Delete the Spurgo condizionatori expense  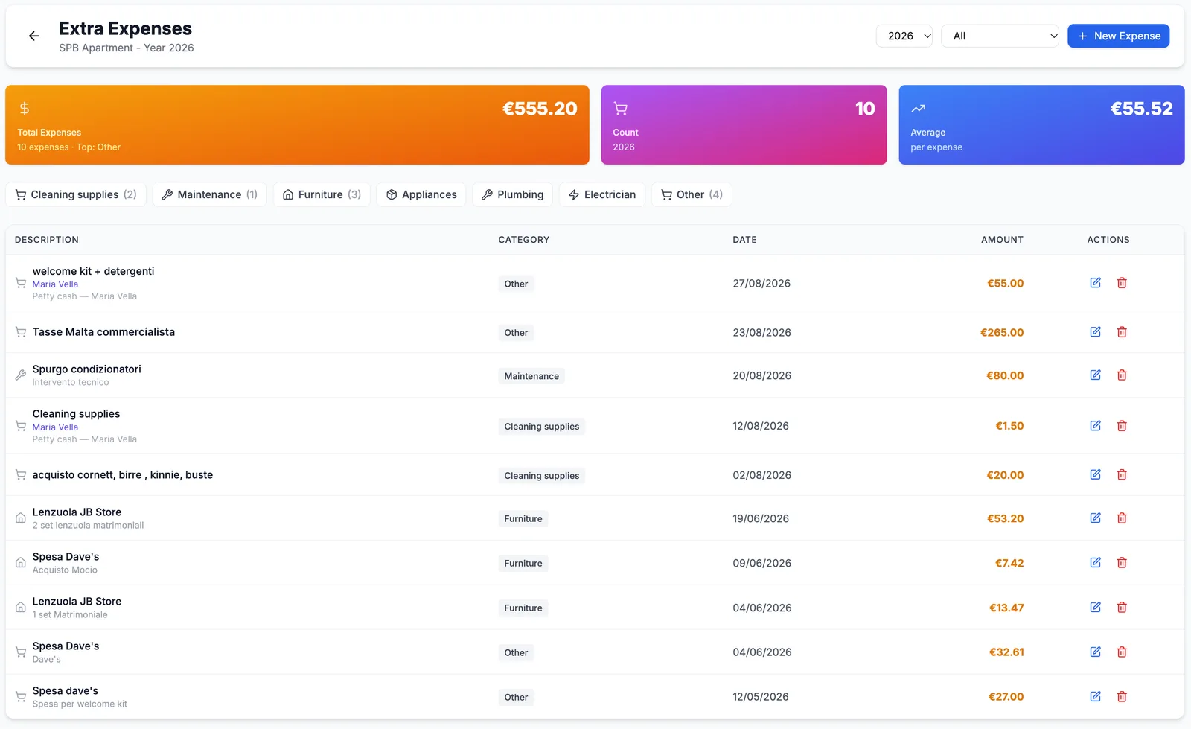coord(1122,375)
